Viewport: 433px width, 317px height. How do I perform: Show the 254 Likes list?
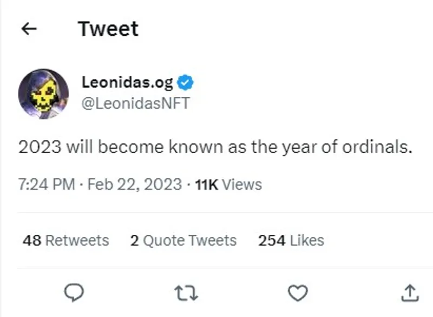click(291, 240)
